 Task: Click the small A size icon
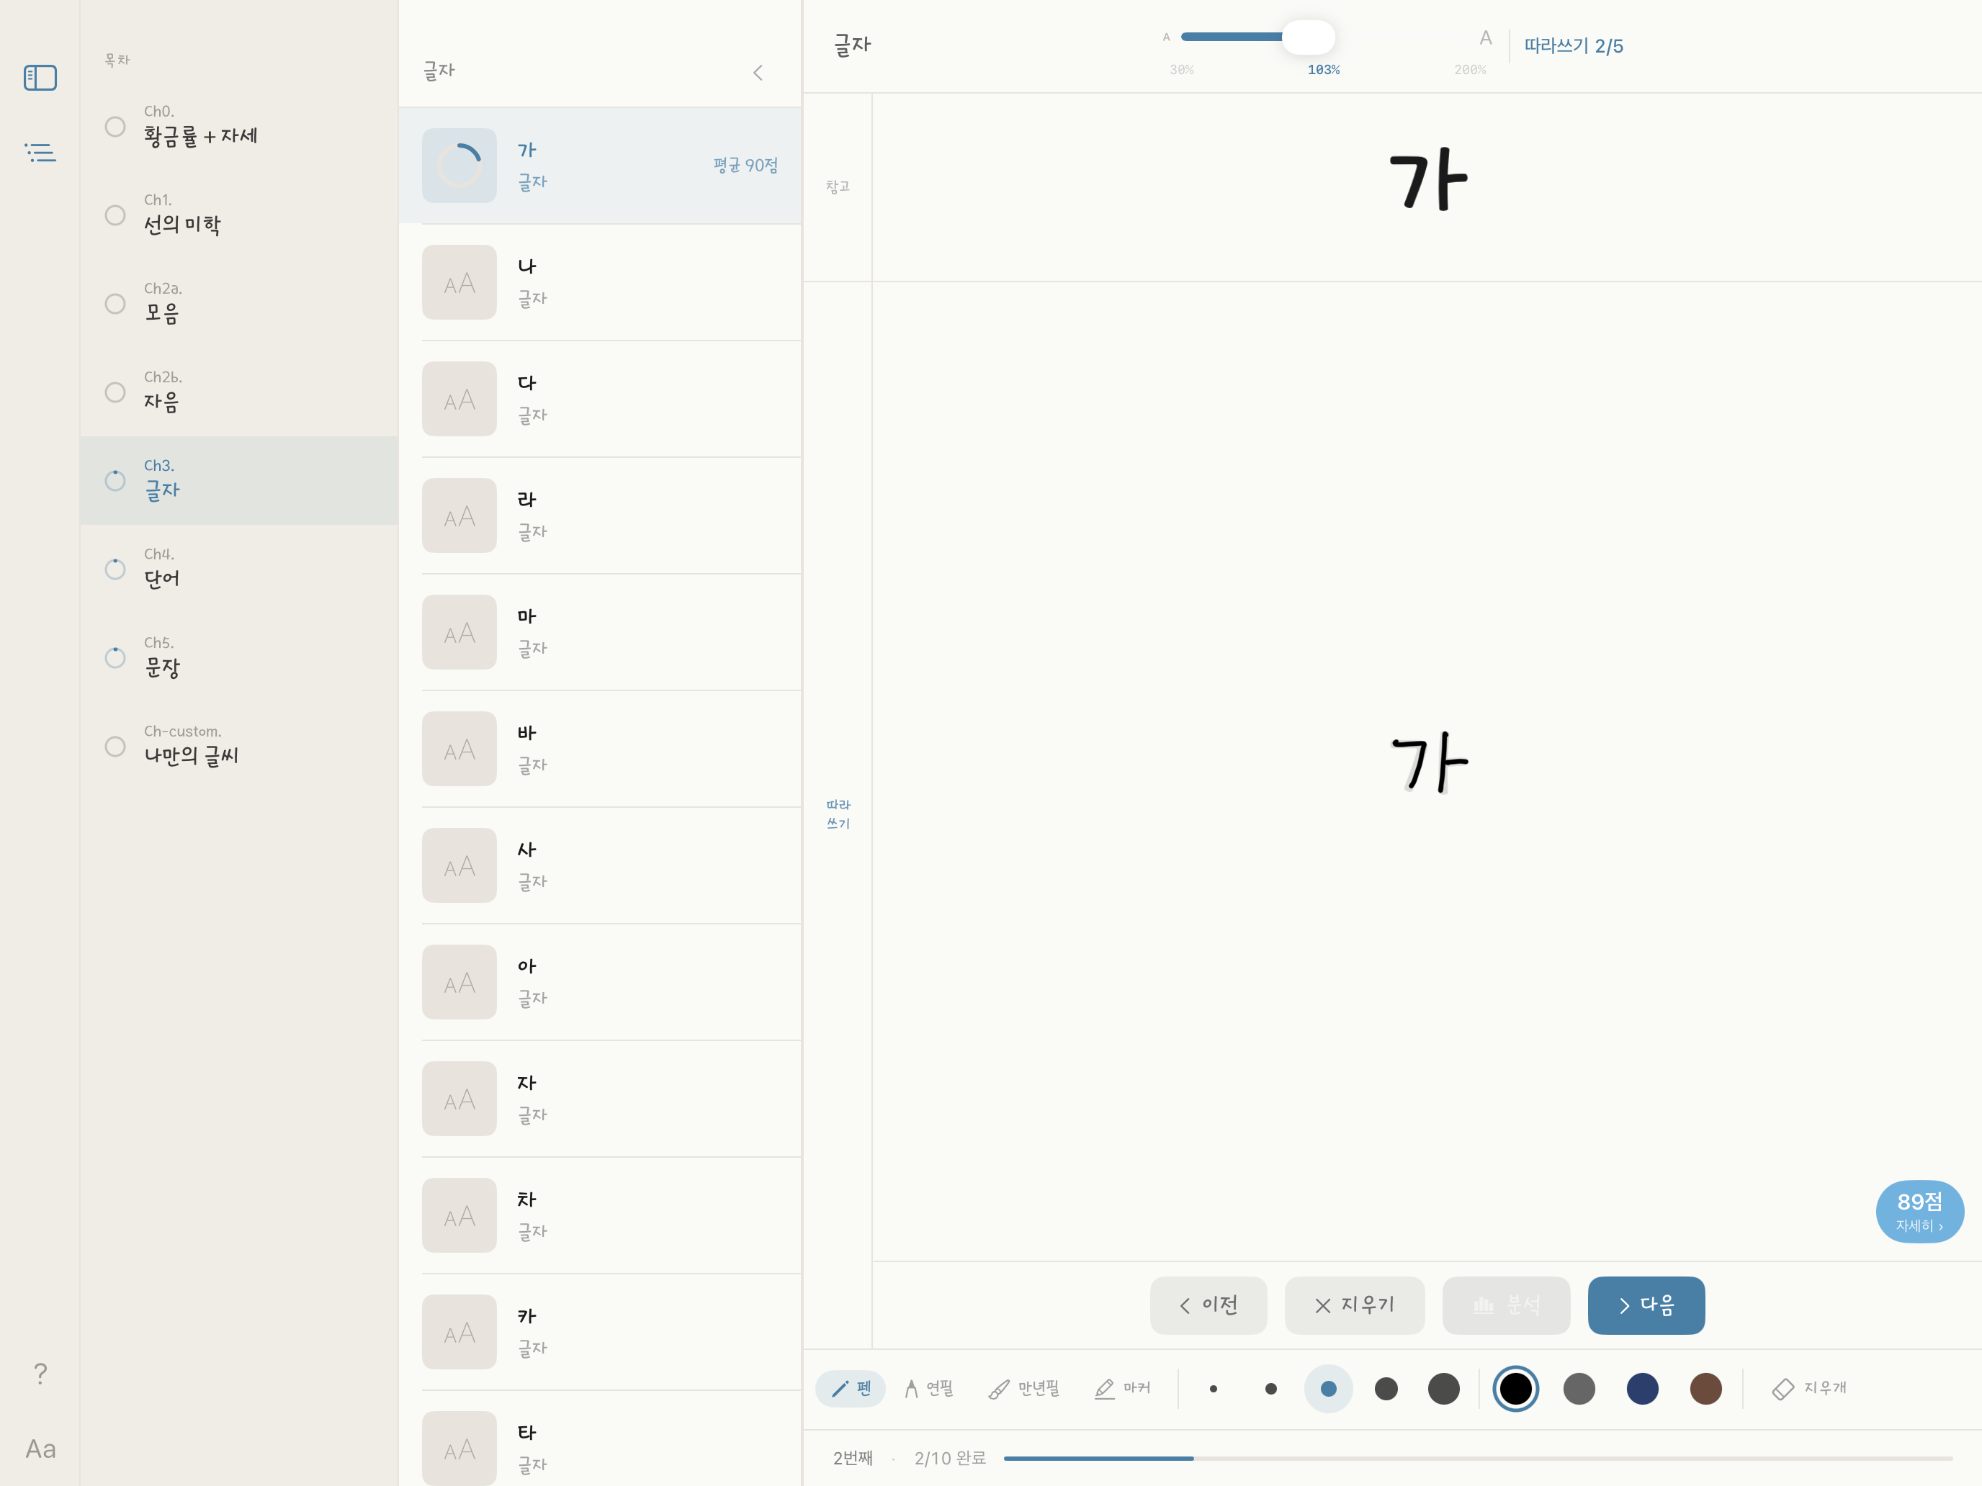[1167, 37]
